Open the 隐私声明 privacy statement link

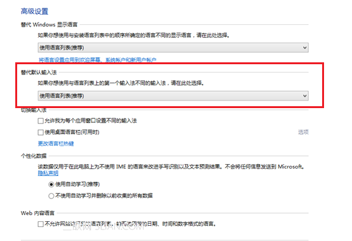48,173
